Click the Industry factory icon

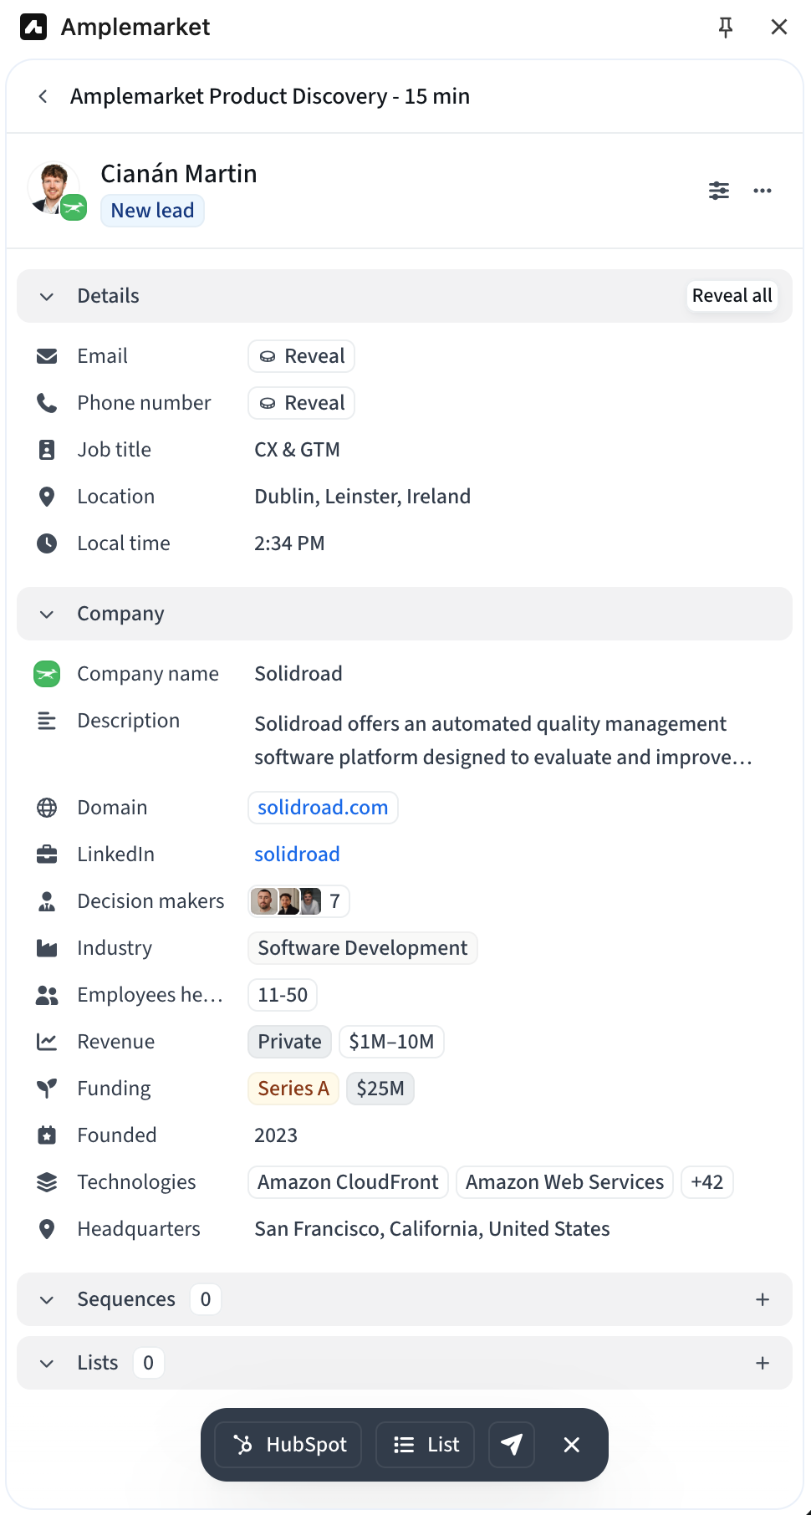[x=47, y=948]
